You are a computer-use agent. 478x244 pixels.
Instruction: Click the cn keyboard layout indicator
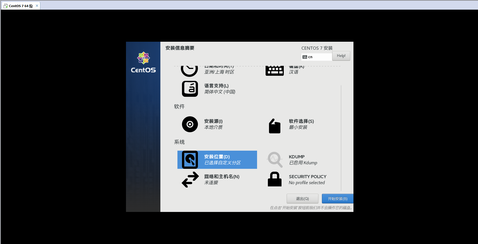coord(316,57)
